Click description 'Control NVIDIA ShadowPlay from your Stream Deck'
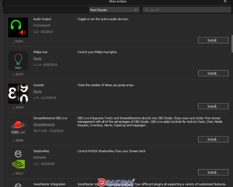This screenshot has height=187, width=233. point(112,151)
